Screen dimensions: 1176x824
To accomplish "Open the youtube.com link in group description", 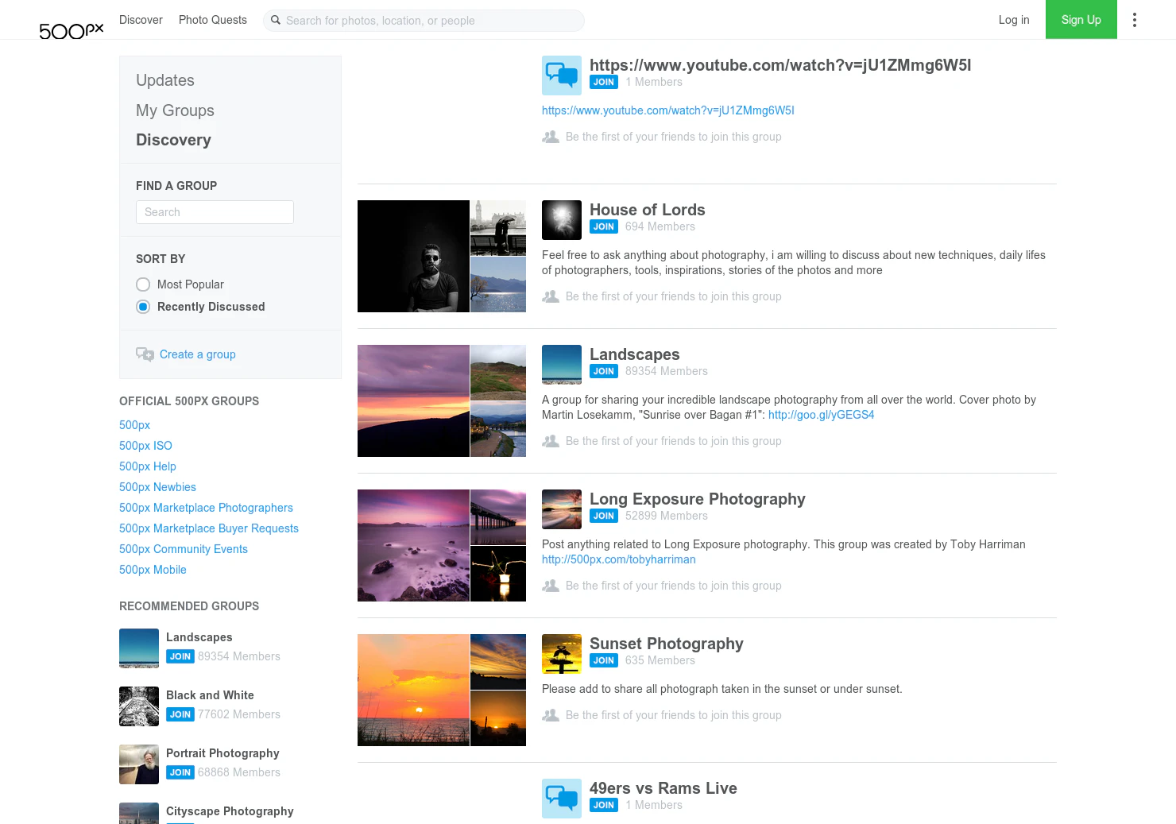I will [x=668, y=110].
